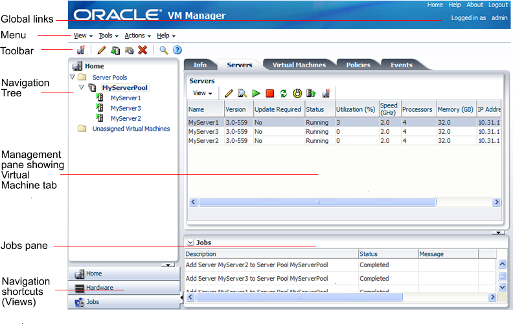513x324 pixels.
Task: Open help with the blue question mark icon
Action: pos(177,50)
